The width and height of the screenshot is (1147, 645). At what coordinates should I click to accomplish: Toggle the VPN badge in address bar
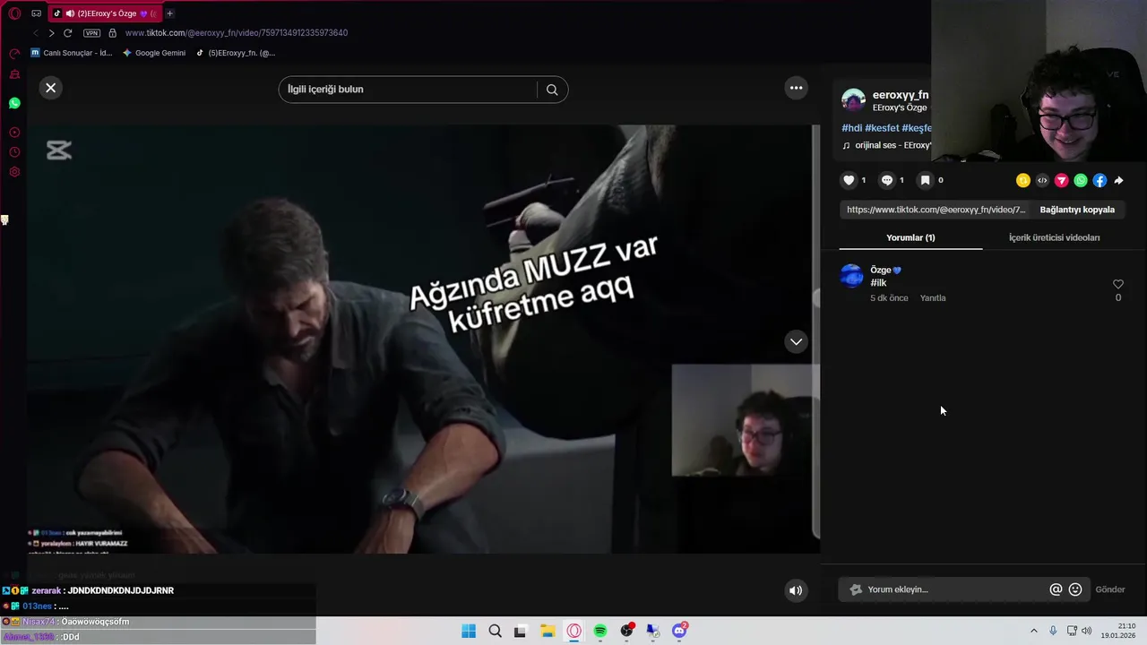[91, 33]
